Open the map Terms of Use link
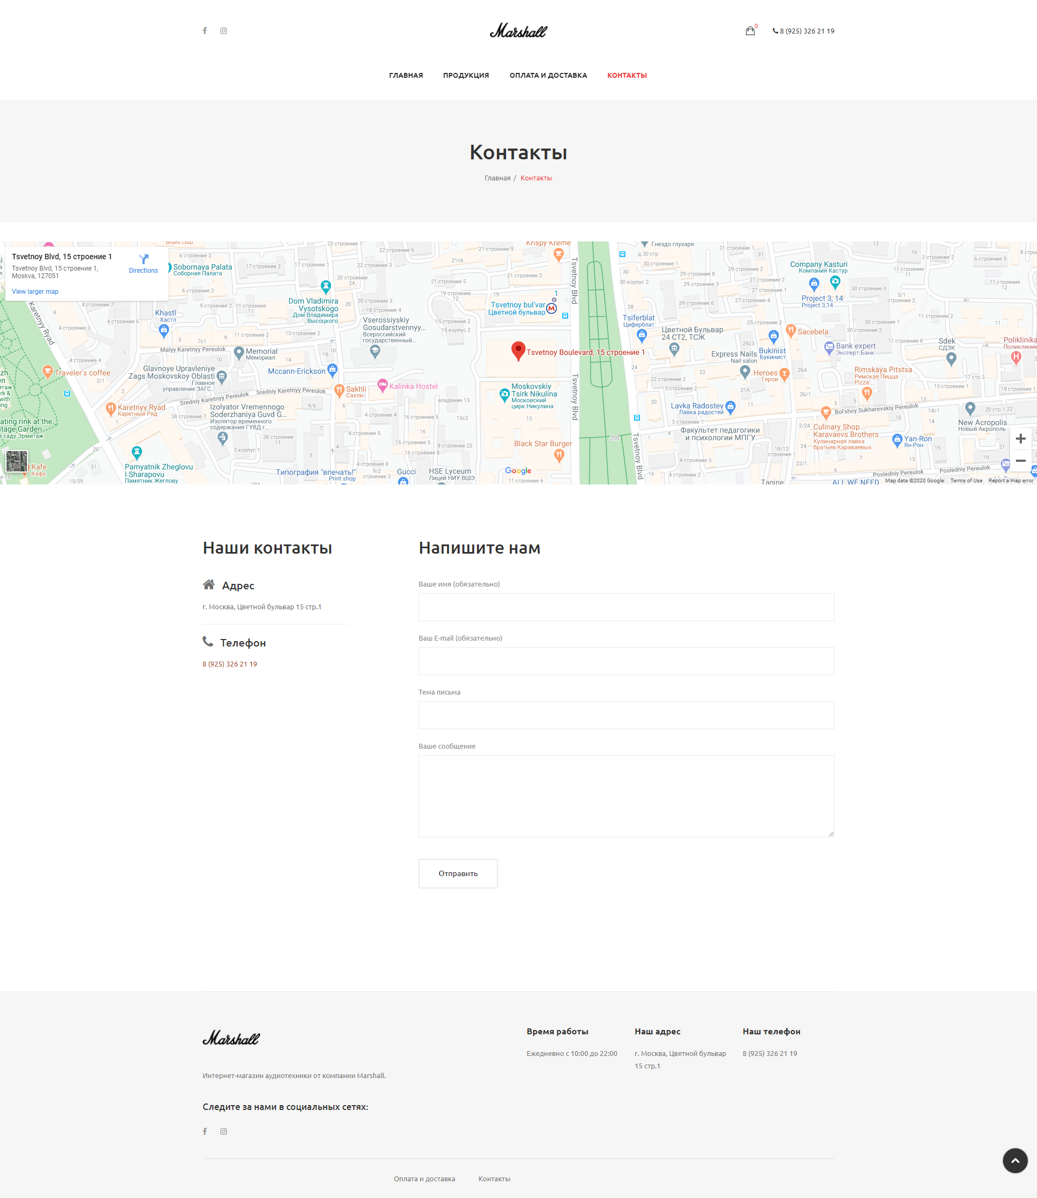Image resolution: width=1037 pixels, height=1198 pixels. click(x=966, y=480)
